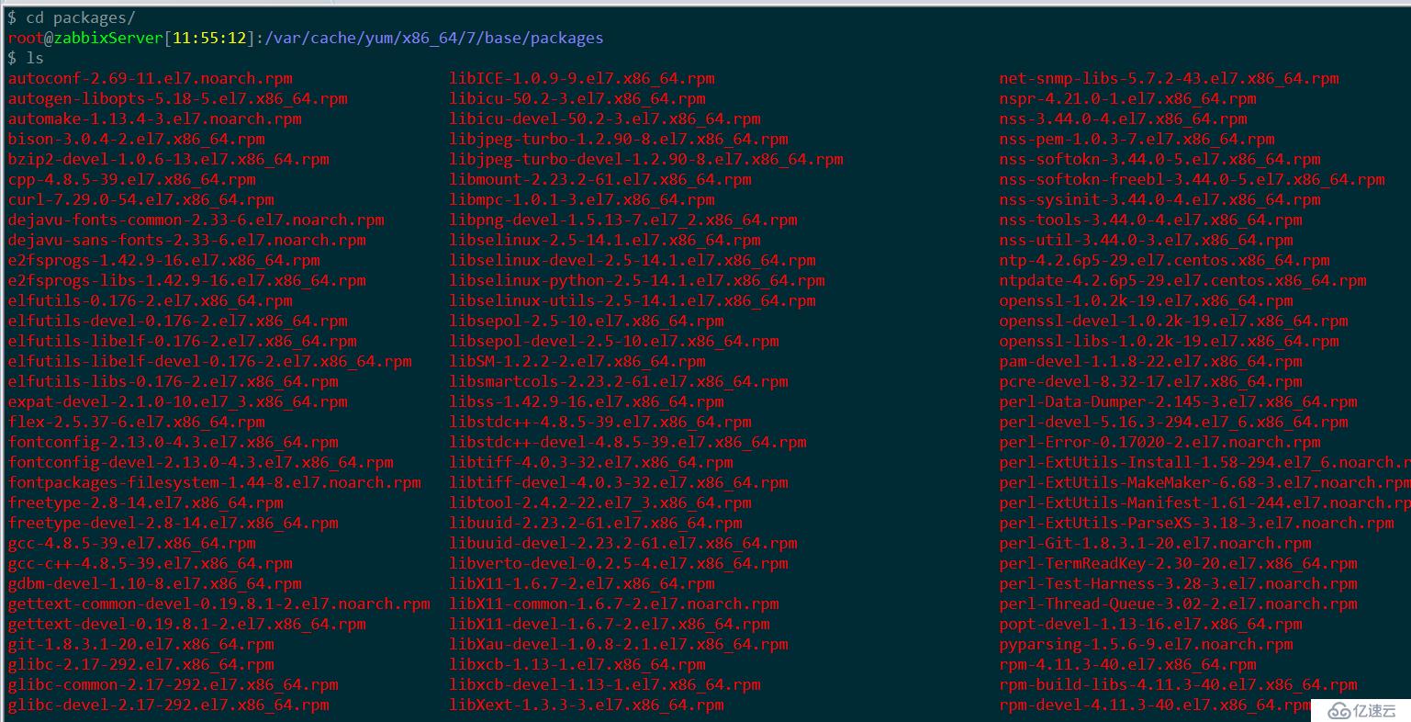Select nspr-4.21.0-1.el7.x86_64.rpm entry

pos(1128,99)
